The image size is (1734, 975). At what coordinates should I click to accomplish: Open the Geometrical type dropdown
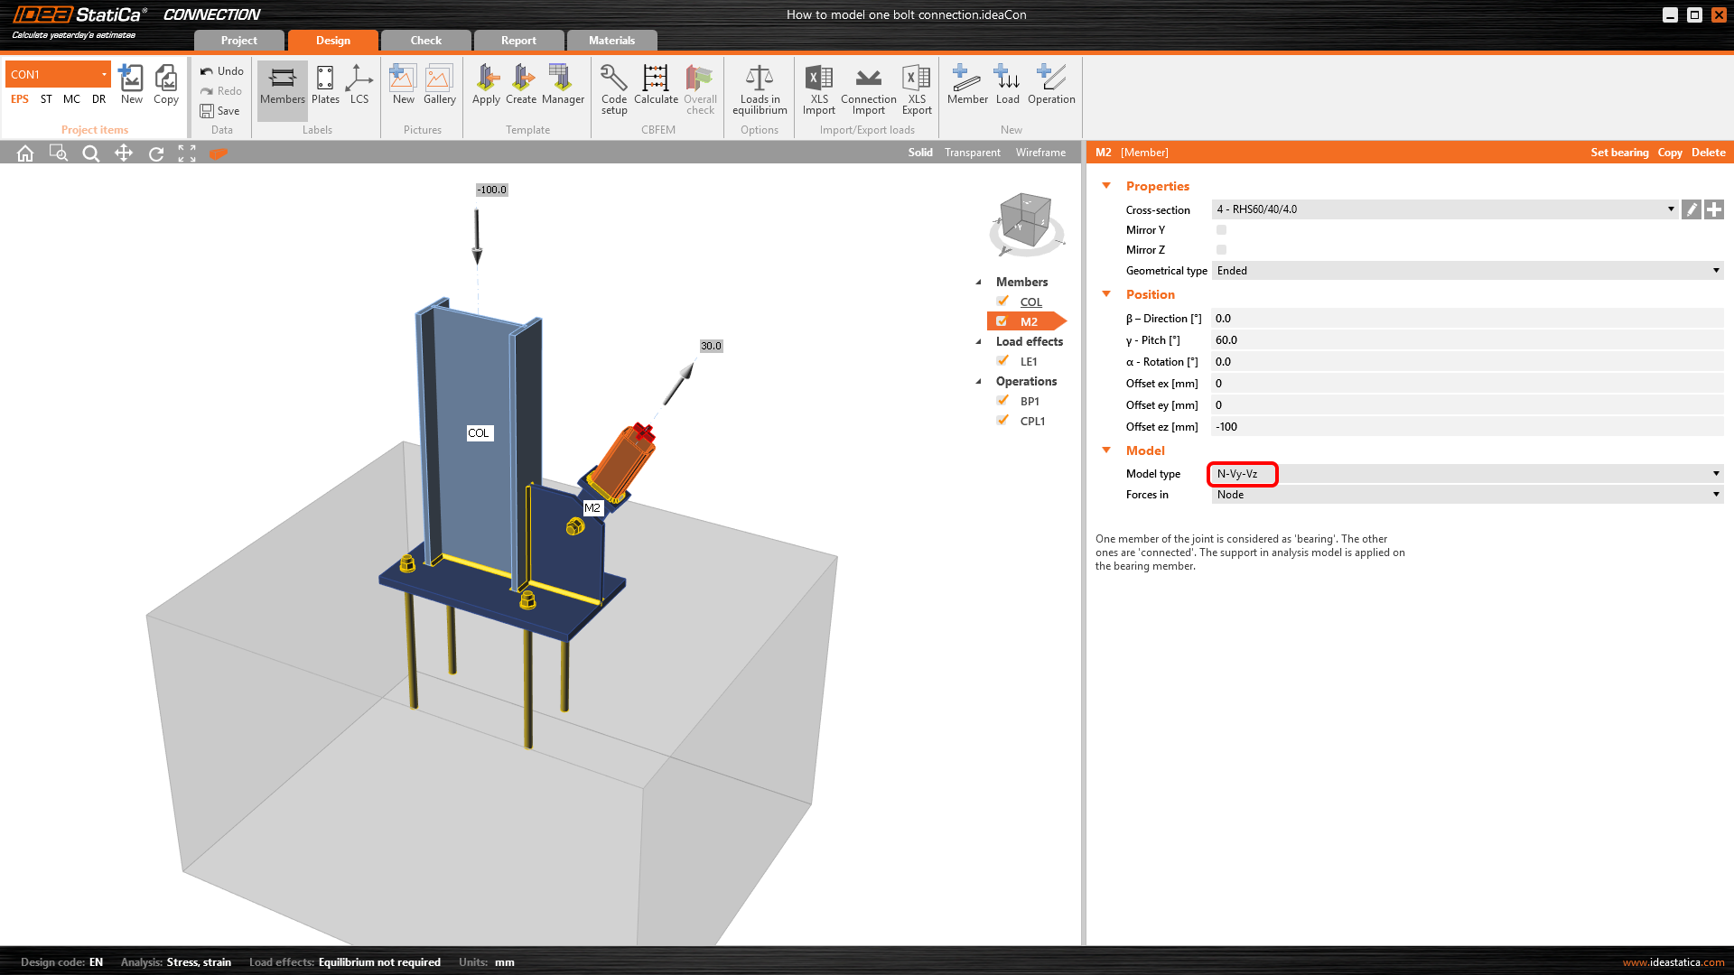(1467, 271)
